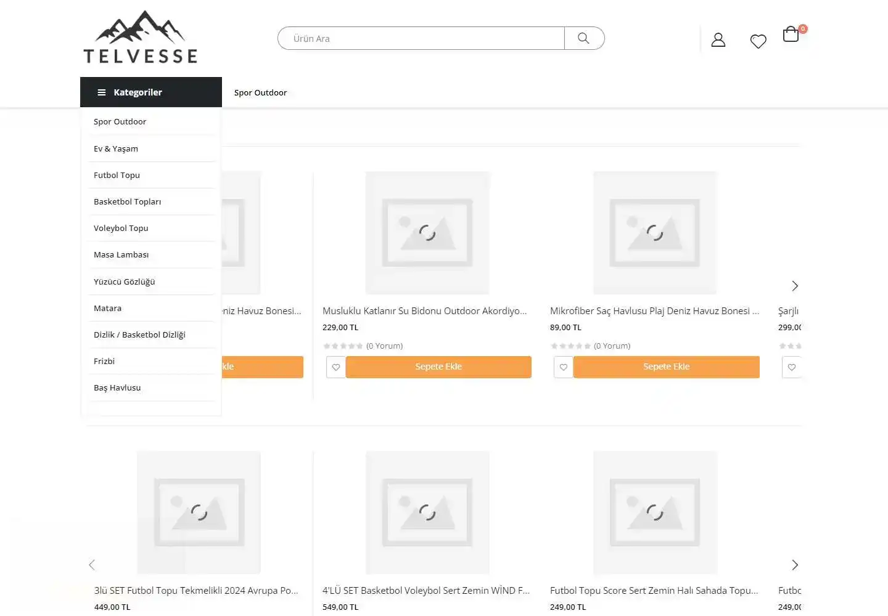Open 3lü SET Futbol Topu product title
The width and height of the screenshot is (888, 616).
(x=196, y=590)
